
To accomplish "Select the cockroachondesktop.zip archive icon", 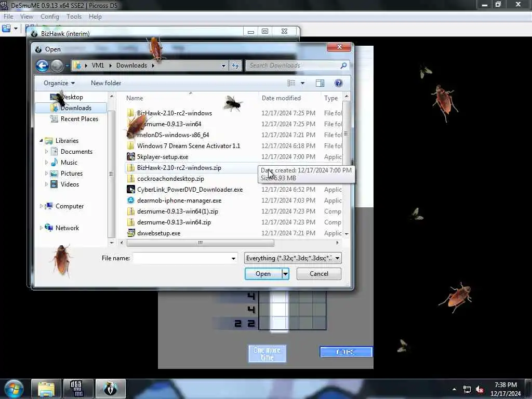I will coord(130,179).
